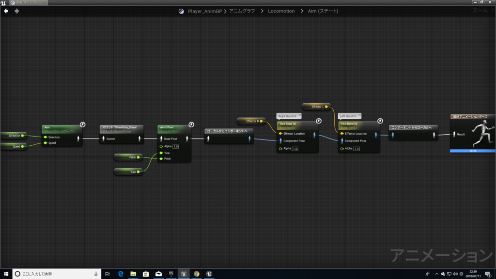Click the Alpha pin on AimOffset node
496x279 pixels.
click(161, 146)
